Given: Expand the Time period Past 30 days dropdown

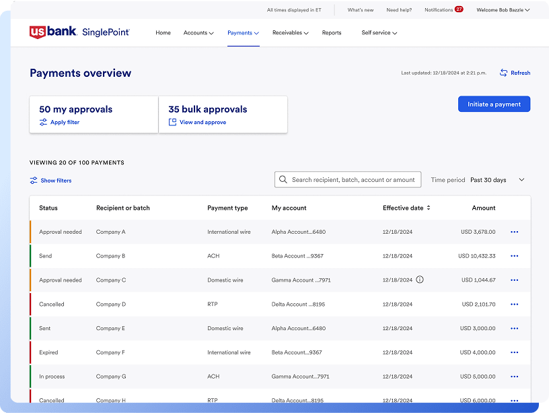Looking at the screenshot, I should tap(521, 180).
